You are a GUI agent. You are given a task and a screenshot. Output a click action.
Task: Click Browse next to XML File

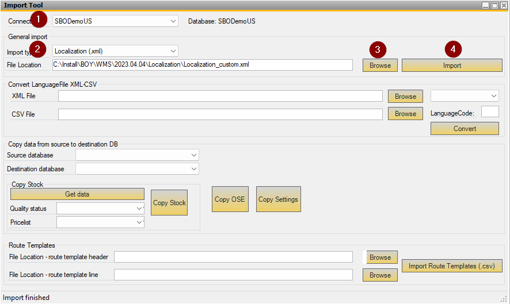tap(405, 97)
